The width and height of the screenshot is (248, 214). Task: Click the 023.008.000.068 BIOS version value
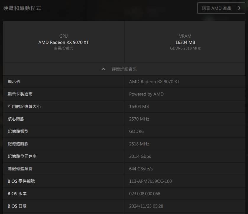click(145, 194)
